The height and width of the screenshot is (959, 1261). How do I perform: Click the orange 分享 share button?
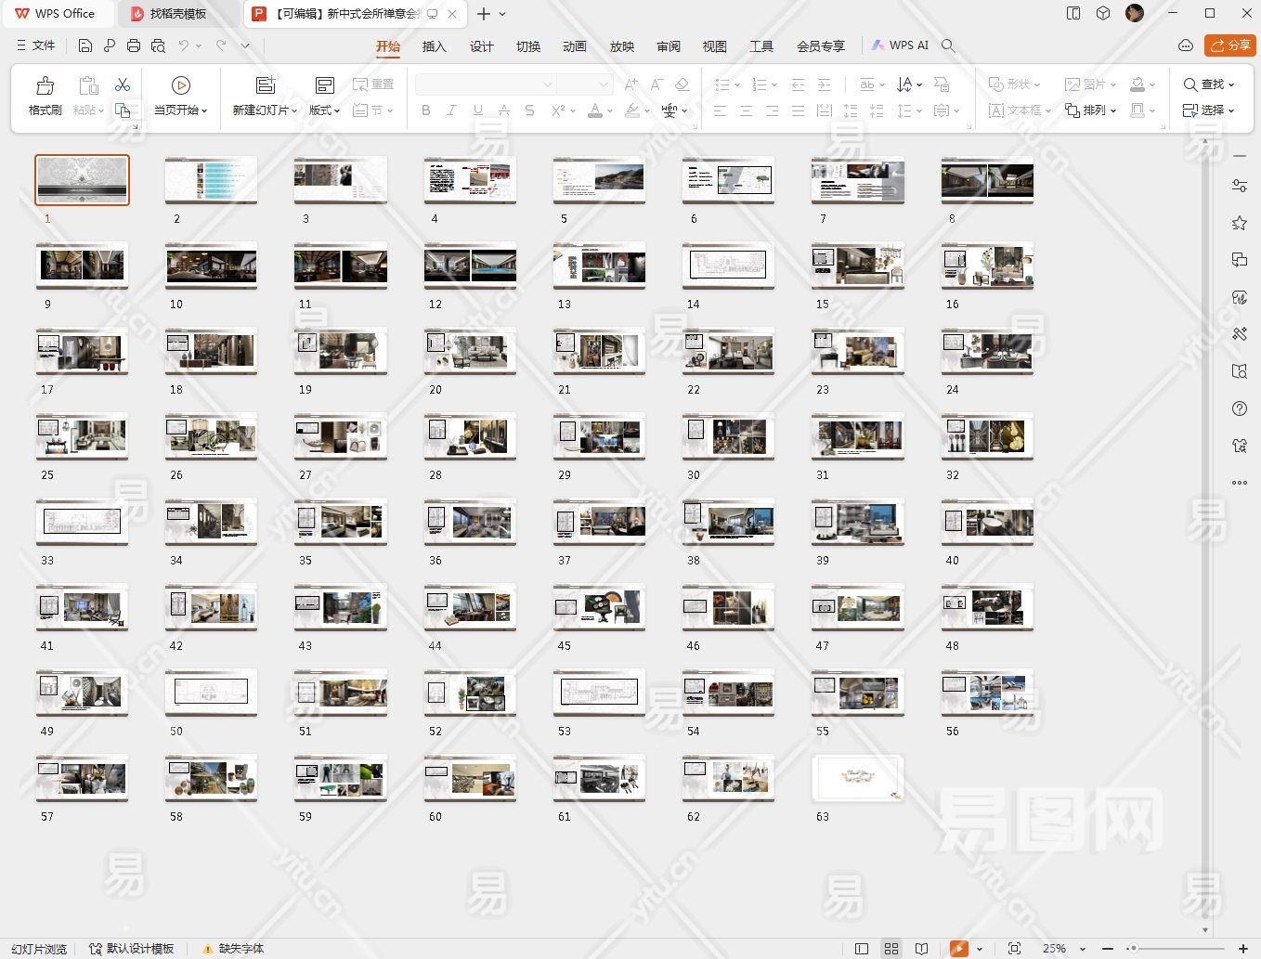pos(1229,45)
